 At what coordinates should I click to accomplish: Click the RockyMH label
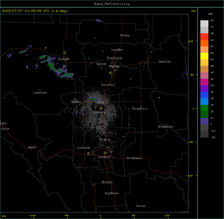coord(64,59)
